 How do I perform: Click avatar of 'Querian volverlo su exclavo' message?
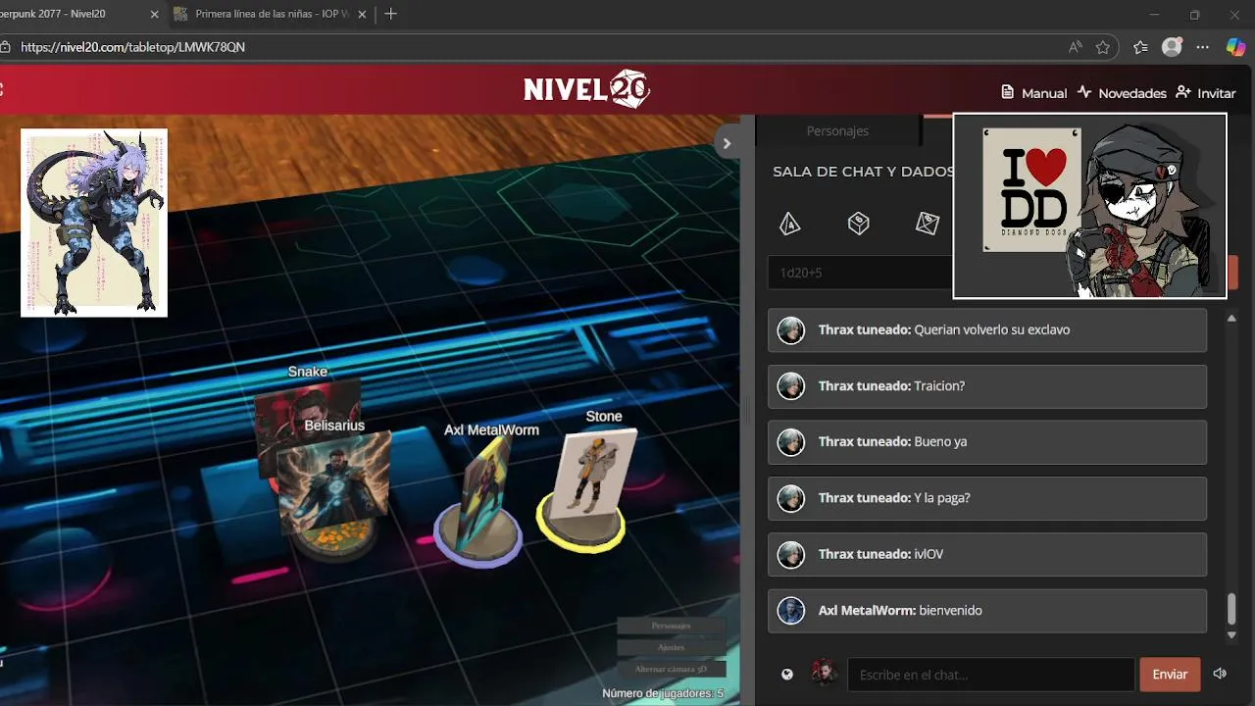790,330
